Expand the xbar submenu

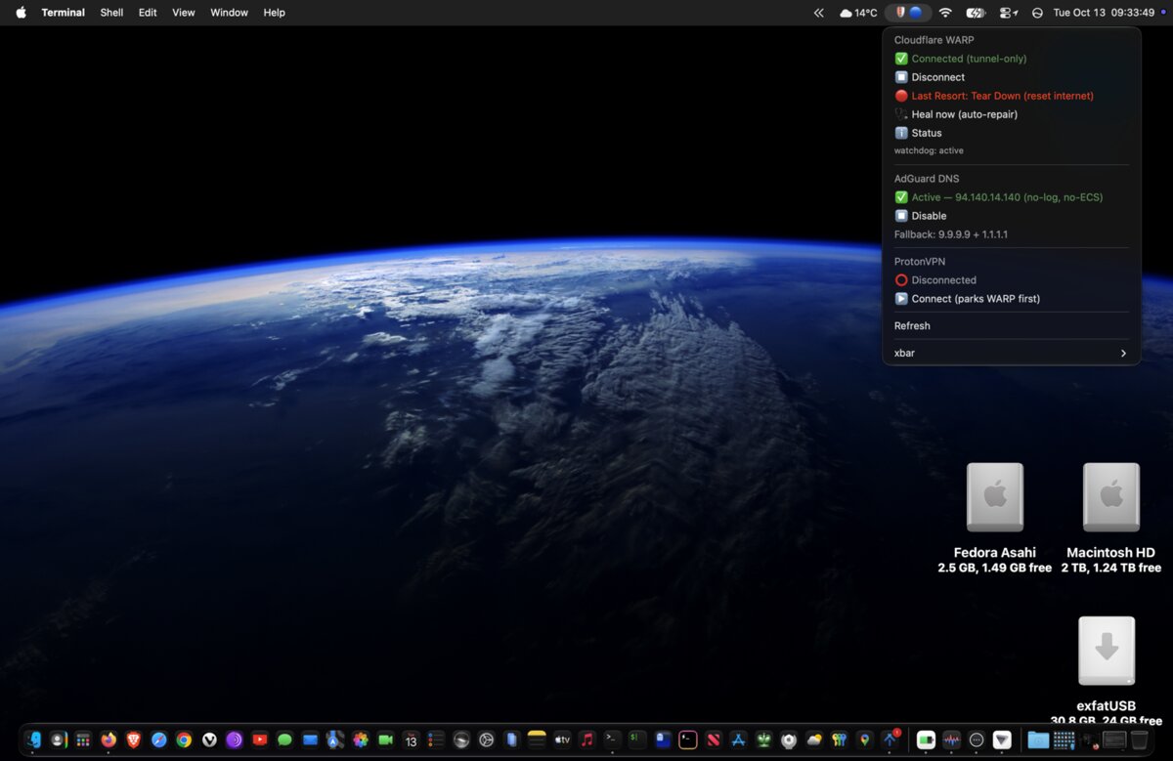tap(1012, 353)
